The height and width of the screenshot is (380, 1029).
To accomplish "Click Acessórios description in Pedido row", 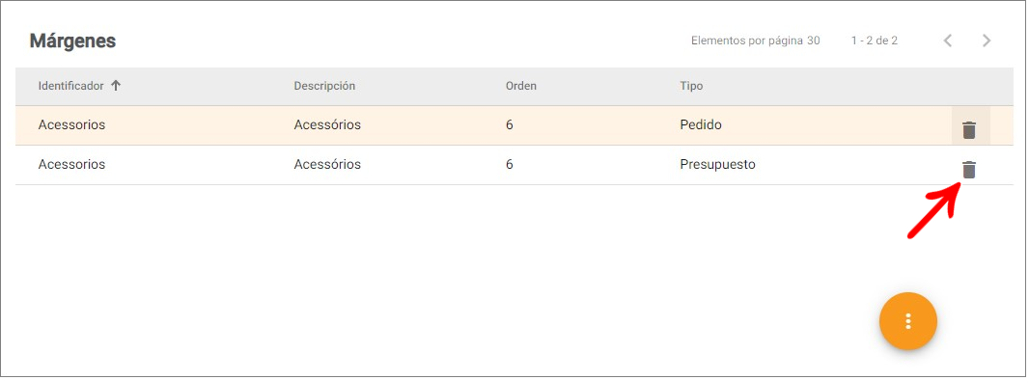I will 327,124.
